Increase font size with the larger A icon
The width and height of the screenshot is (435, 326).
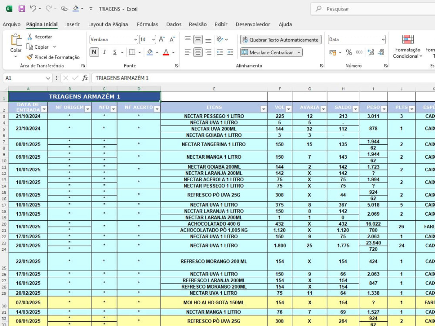(x=162, y=40)
